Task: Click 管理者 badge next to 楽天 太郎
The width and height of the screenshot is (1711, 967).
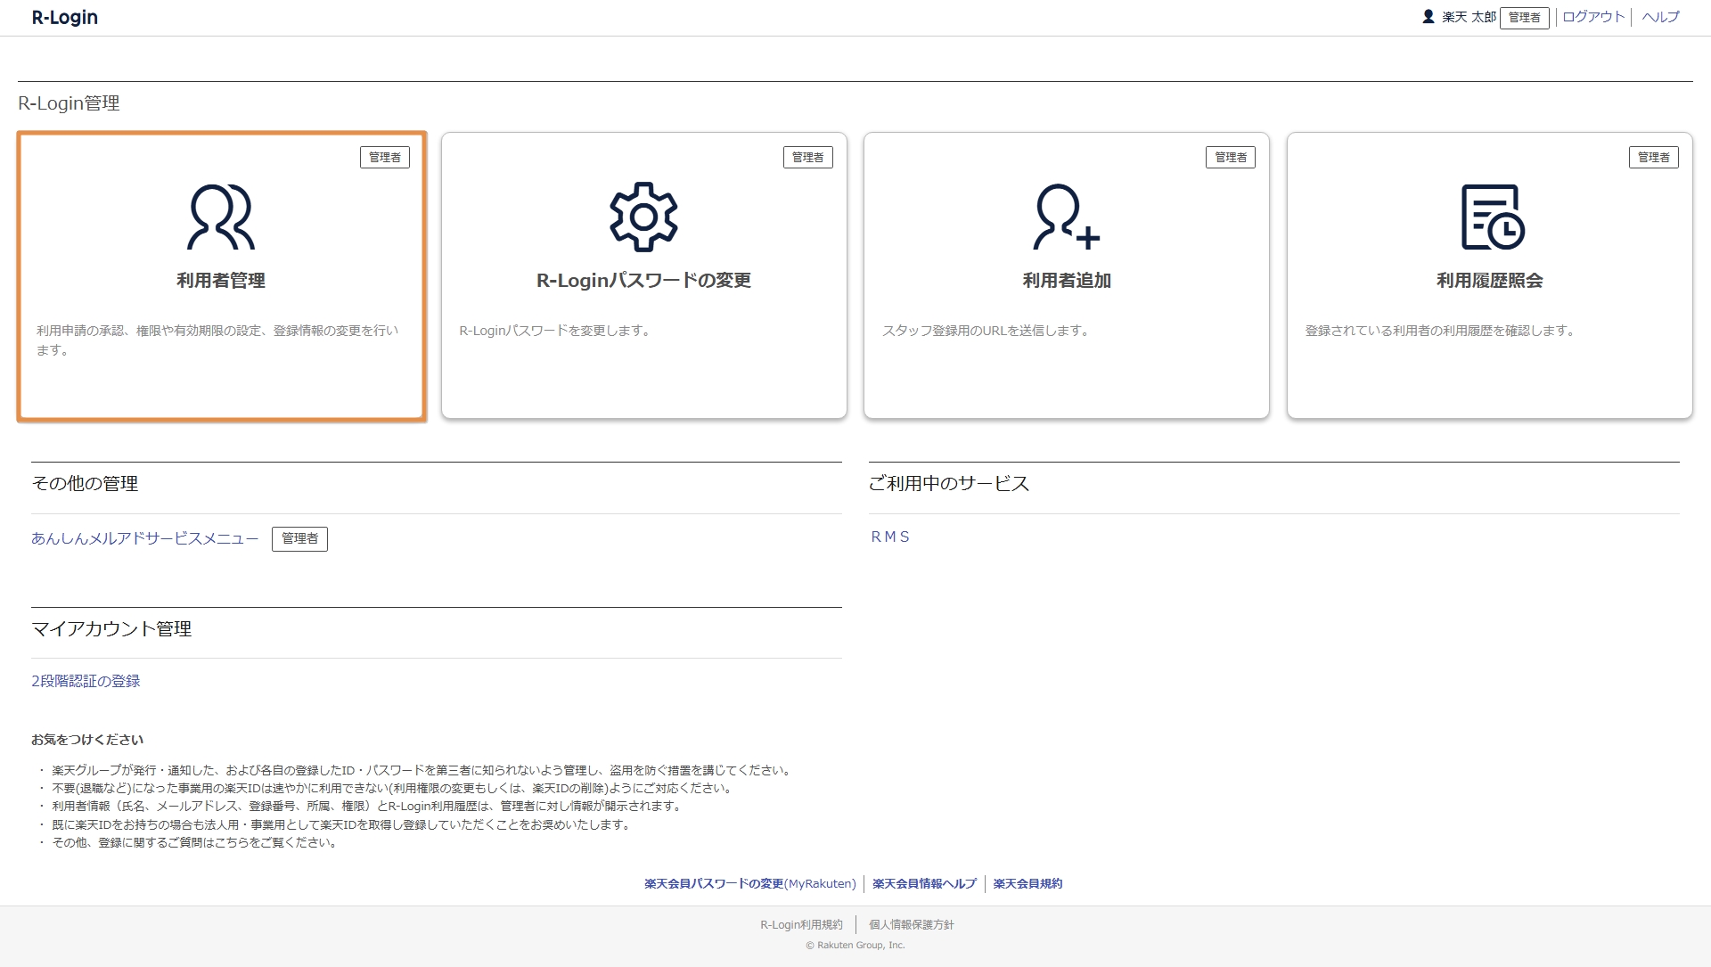Action: tap(1524, 18)
